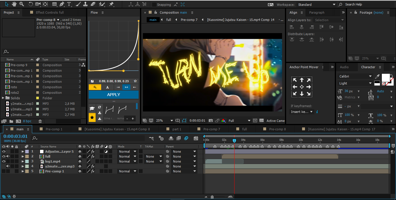Click the eyedropper in the Character panel
The height and width of the screenshot is (200, 396).
(377, 76)
